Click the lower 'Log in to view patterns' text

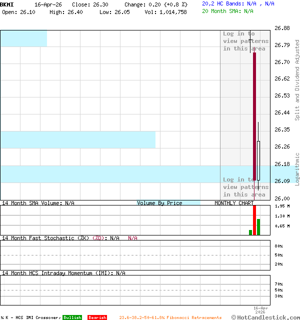click(x=245, y=187)
